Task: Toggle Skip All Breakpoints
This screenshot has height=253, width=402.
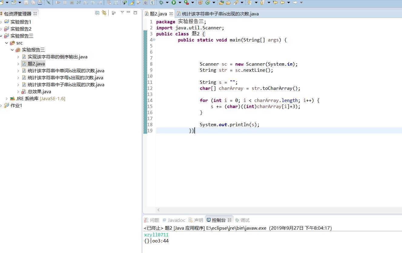Action: pyautogui.click(x=48, y=2)
